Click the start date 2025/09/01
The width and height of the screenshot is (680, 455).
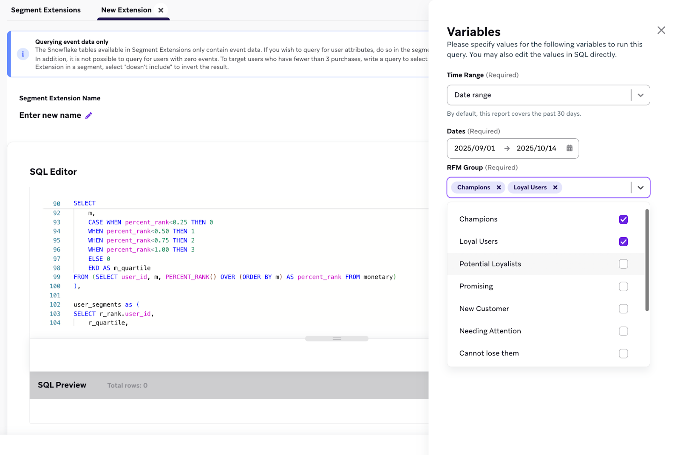point(474,148)
